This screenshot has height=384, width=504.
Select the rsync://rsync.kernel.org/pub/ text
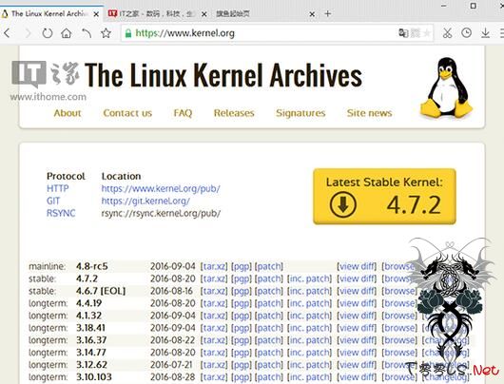click(161, 213)
